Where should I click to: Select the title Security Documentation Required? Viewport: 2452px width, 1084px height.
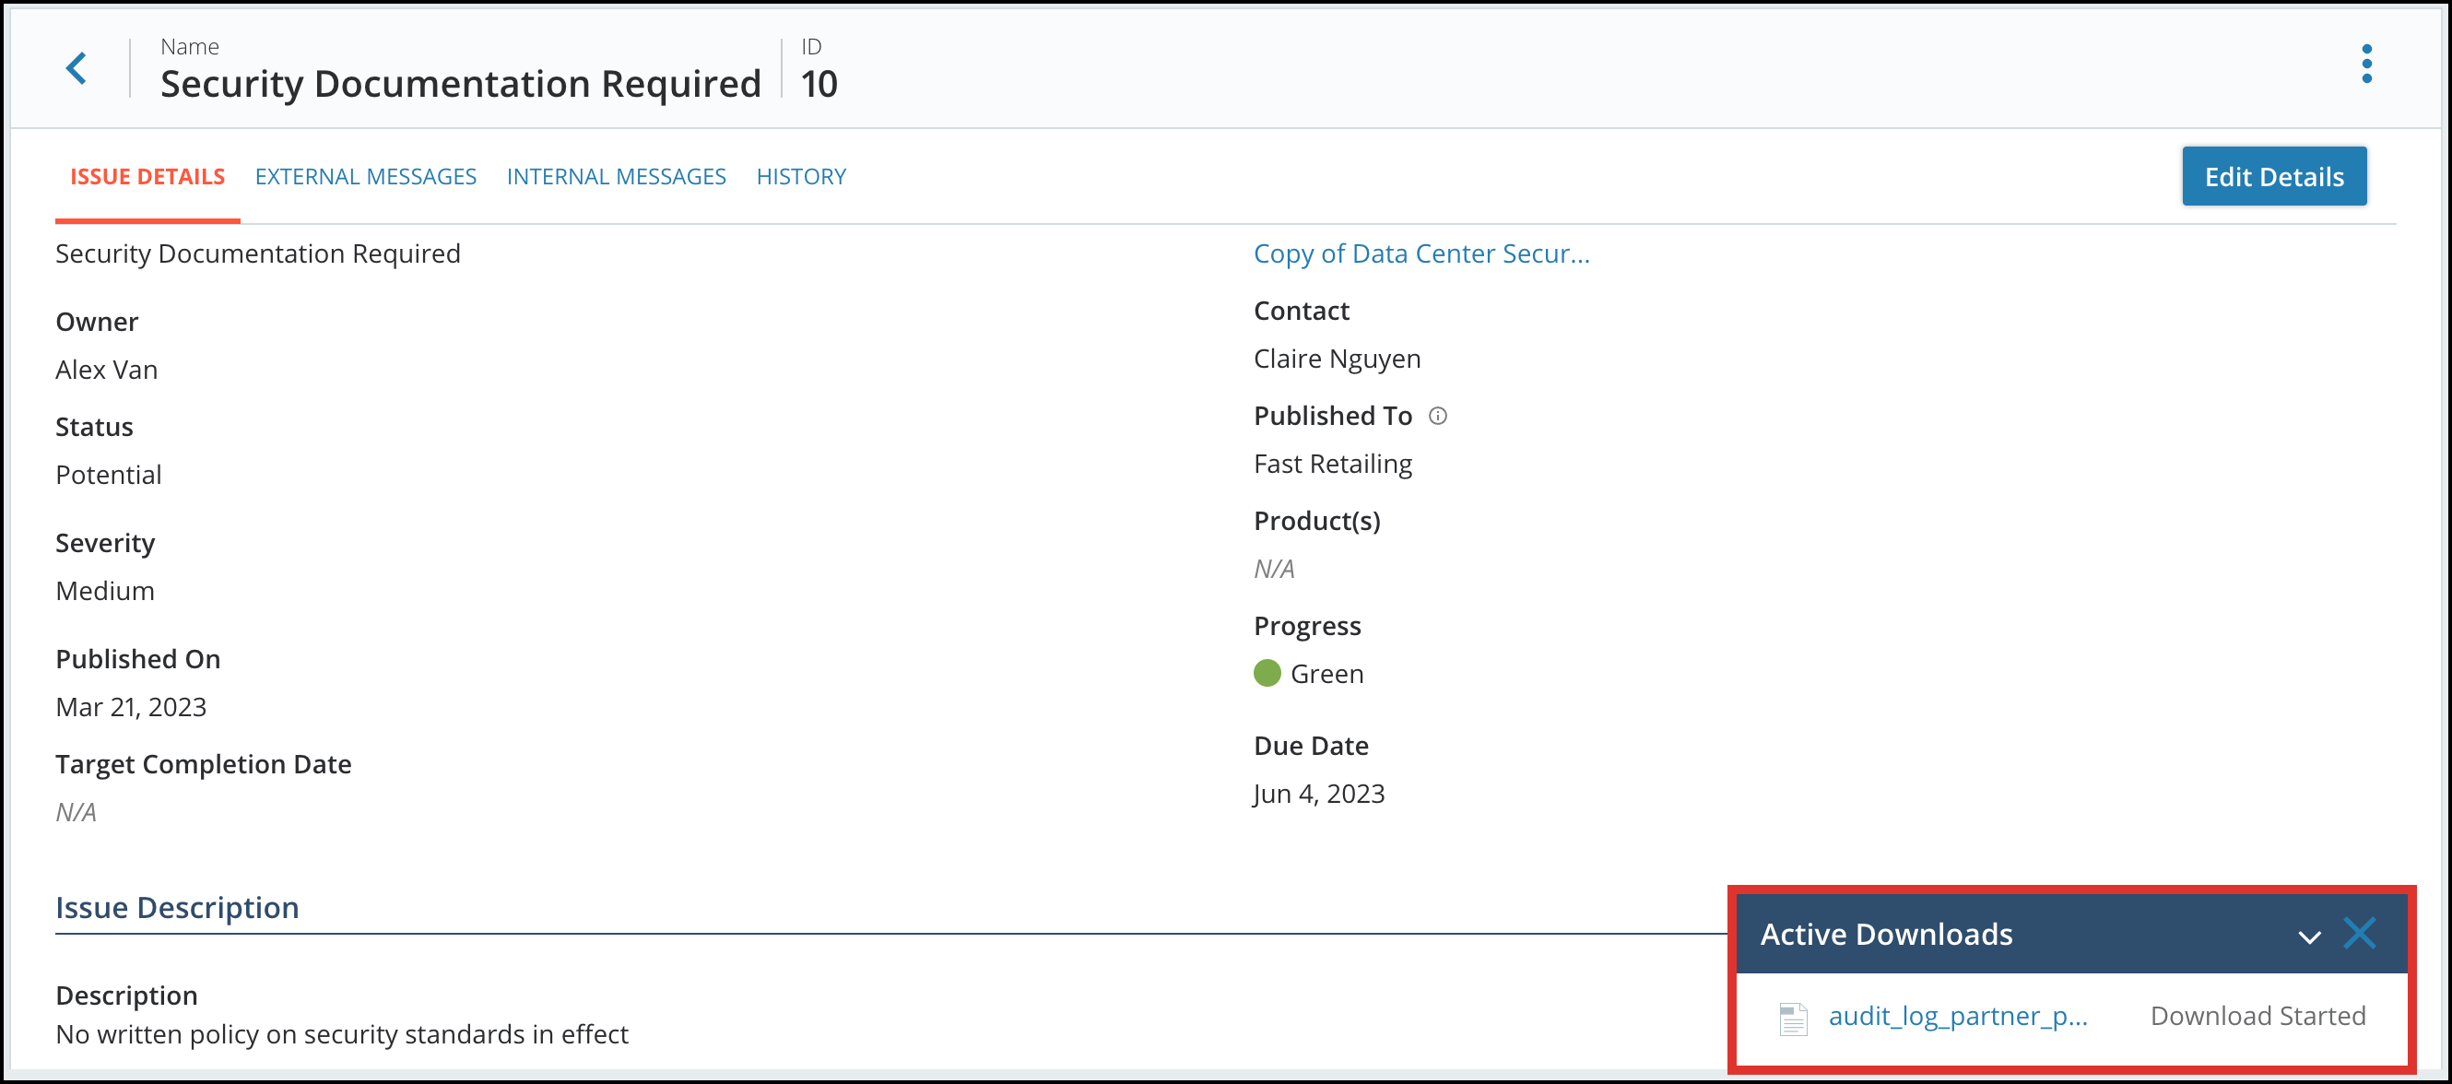[x=461, y=84]
